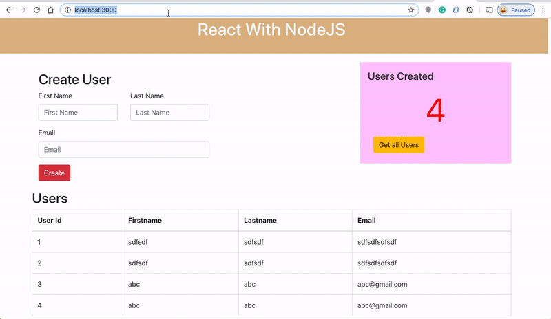
Task: Open the cast media icon
Action: (x=489, y=10)
